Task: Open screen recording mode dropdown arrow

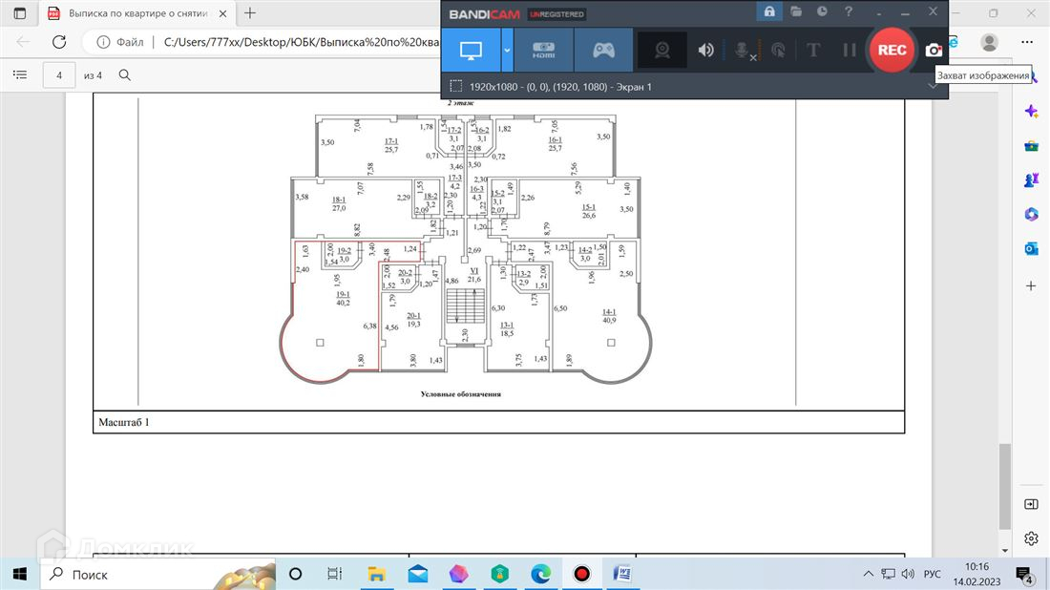Action: pos(507,51)
